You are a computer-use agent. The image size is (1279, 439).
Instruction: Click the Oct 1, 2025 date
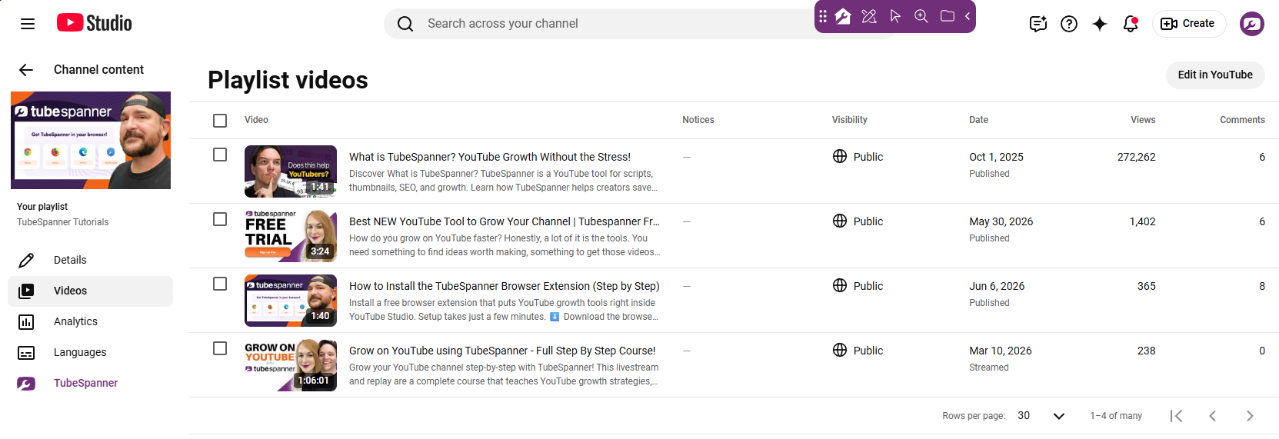pos(996,157)
